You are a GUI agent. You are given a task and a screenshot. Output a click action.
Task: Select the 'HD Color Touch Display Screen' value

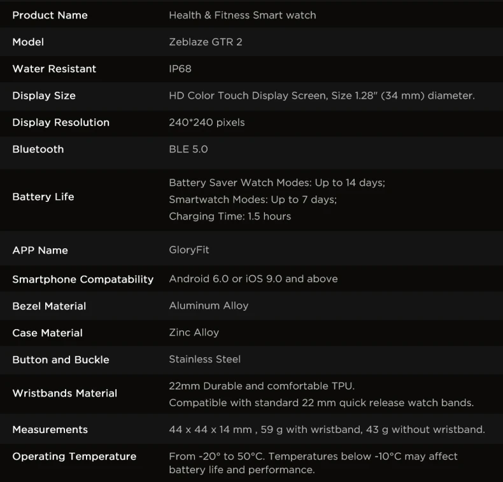(322, 96)
